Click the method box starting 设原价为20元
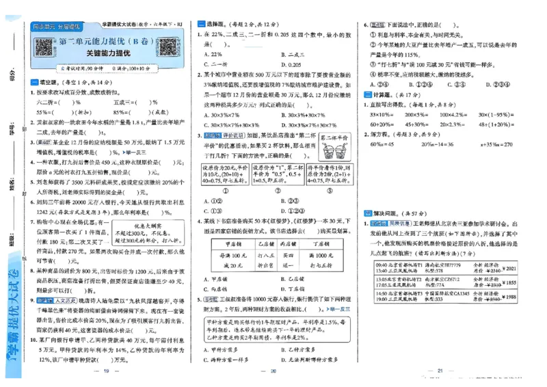The height and width of the screenshot is (387, 547). coord(226,174)
